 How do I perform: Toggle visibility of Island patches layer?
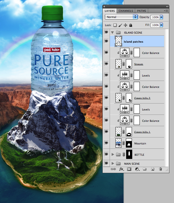[106, 41]
